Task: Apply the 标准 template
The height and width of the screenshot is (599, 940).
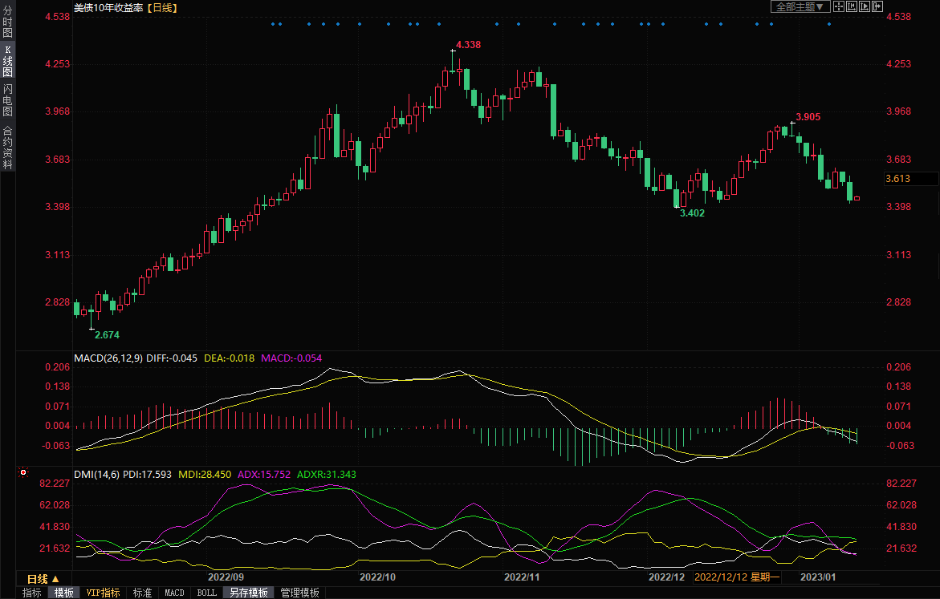Action: [x=142, y=593]
